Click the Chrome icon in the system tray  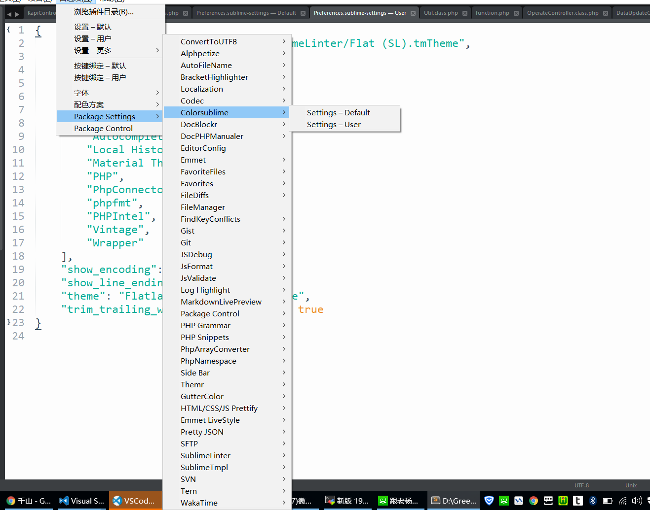click(534, 501)
